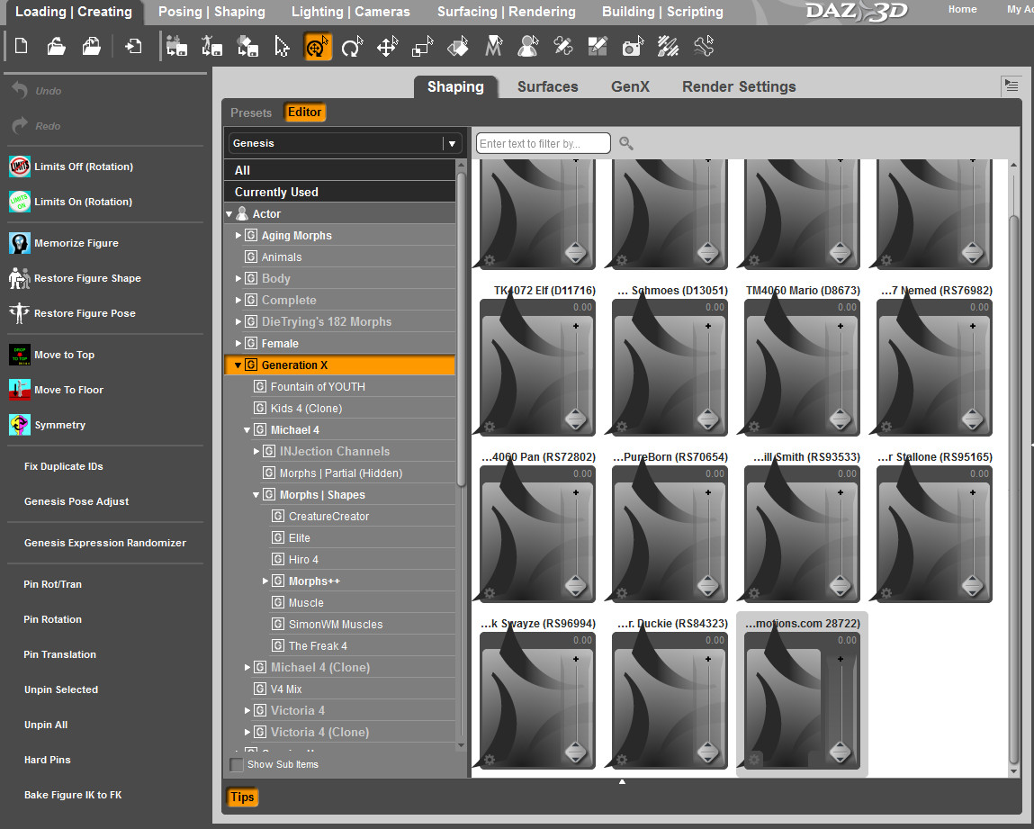Viewport: 1034px width, 829px height.
Task: Toggle the Show Sub Items checkbox
Action: coord(237,764)
